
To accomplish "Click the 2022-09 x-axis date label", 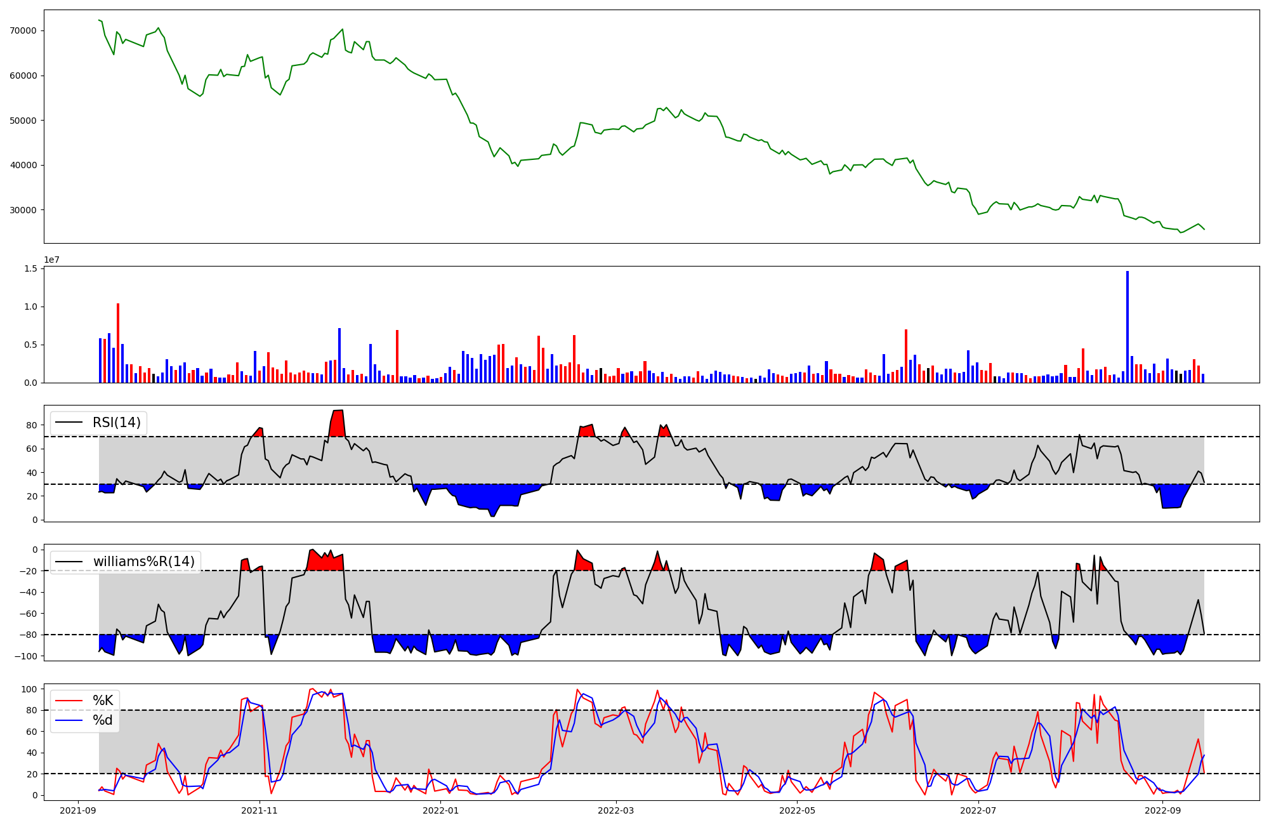I will (1162, 810).
